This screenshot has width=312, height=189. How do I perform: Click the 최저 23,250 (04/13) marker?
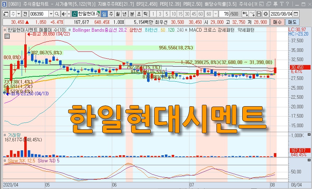28,93
